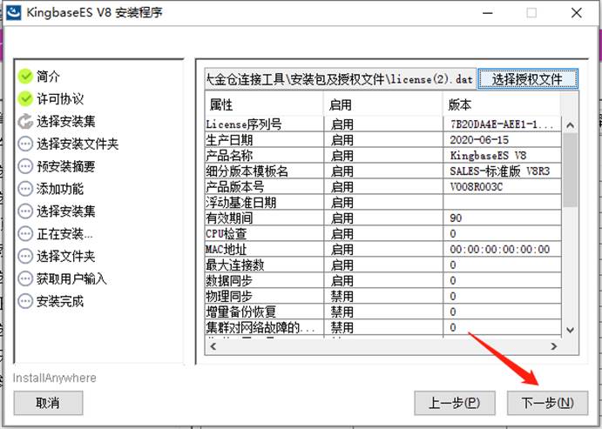Click the value 90 for 有效期间
The height and width of the screenshot is (429, 602).
[x=456, y=218]
